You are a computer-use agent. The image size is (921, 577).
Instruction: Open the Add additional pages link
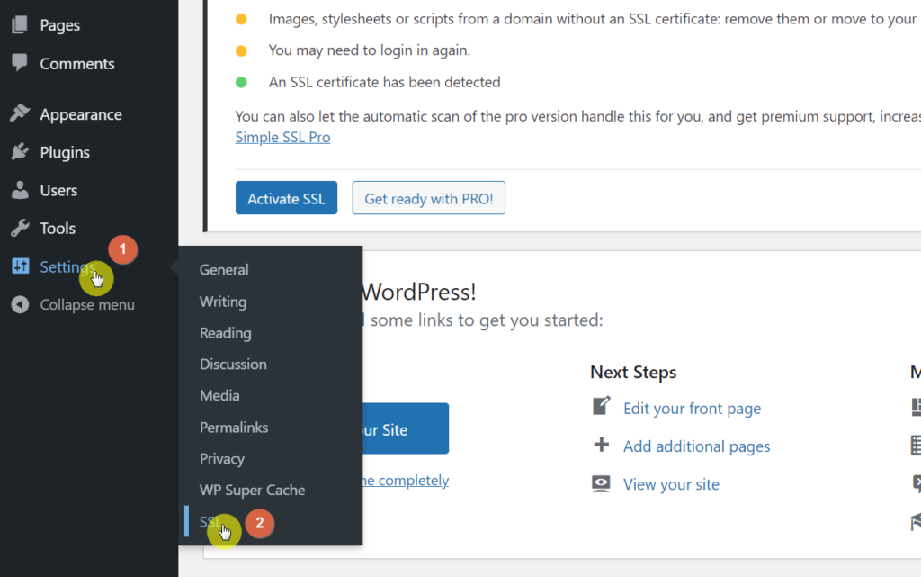click(x=696, y=446)
